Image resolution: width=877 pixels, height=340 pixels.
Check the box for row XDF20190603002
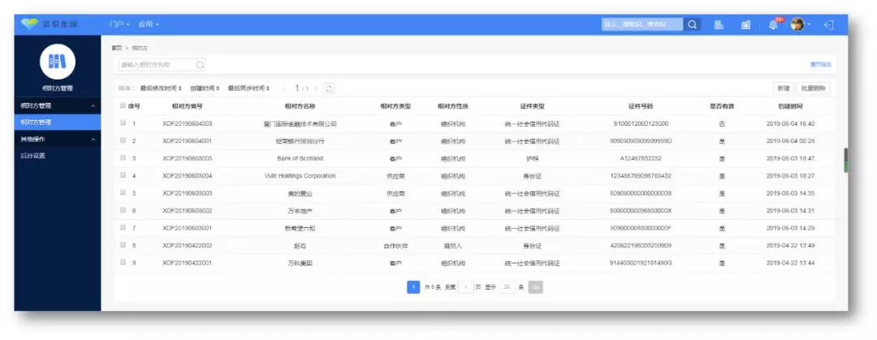pos(123,209)
